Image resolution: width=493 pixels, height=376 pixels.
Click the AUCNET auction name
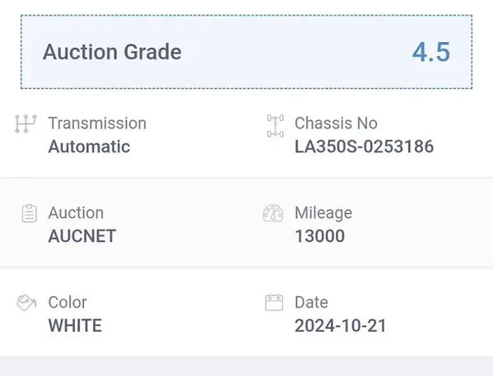(x=82, y=236)
